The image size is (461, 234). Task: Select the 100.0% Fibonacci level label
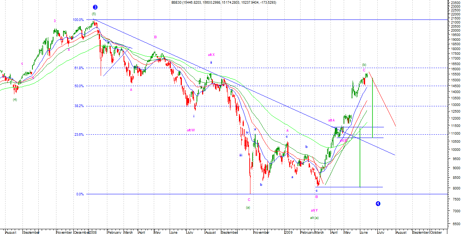(x=78, y=20)
